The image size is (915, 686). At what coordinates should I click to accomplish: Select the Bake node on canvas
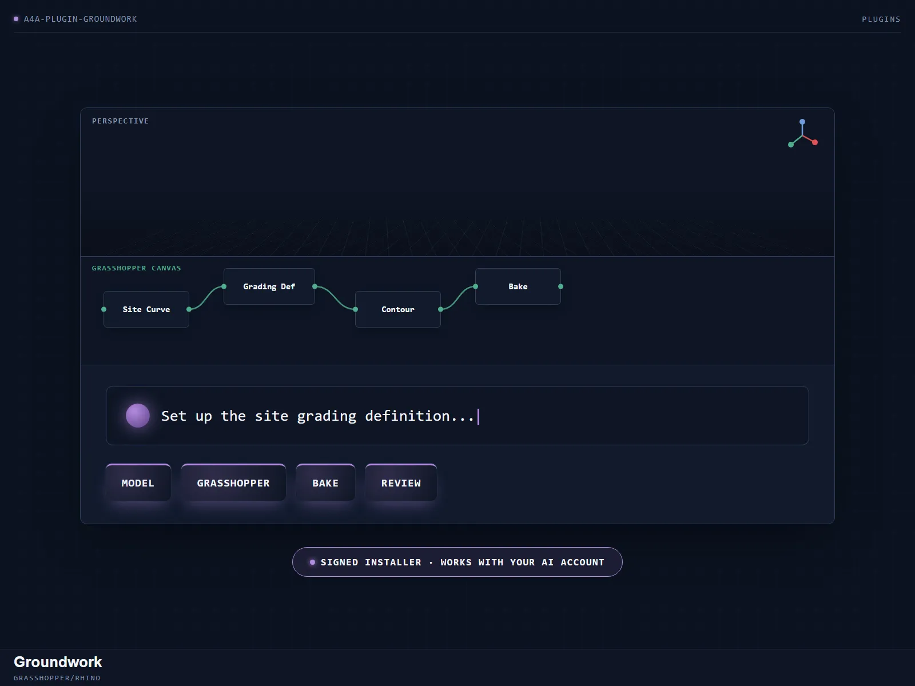pos(518,286)
